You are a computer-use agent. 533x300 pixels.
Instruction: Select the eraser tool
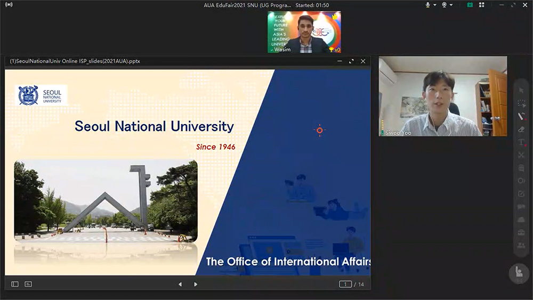point(521,129)
